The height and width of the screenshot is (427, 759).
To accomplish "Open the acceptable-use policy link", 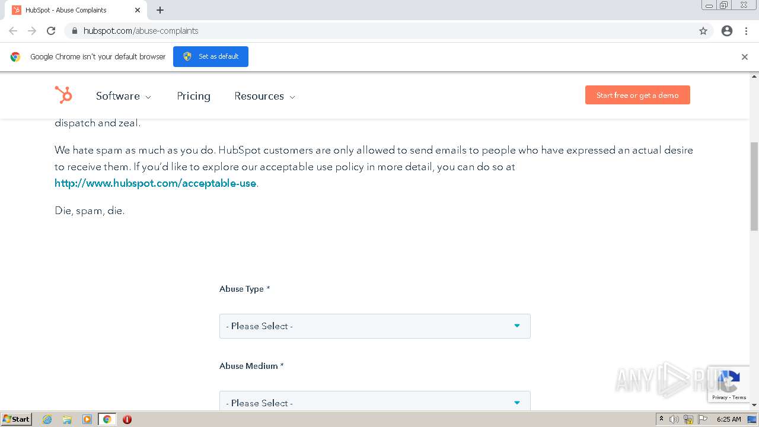I will tap(155, 183).
